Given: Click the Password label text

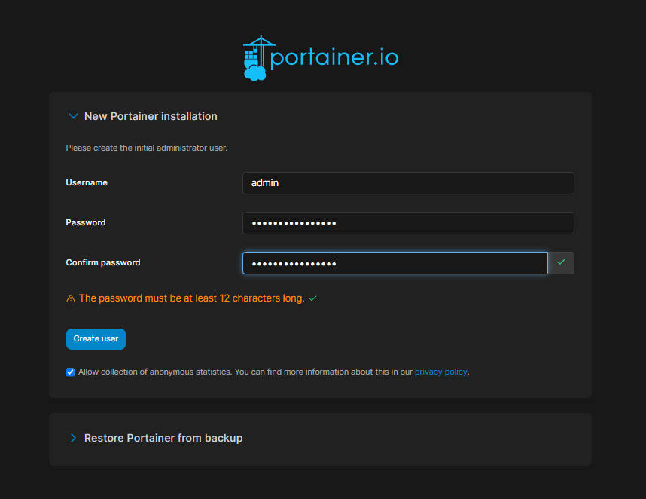Looking at the screenshot, I should 86,222.
